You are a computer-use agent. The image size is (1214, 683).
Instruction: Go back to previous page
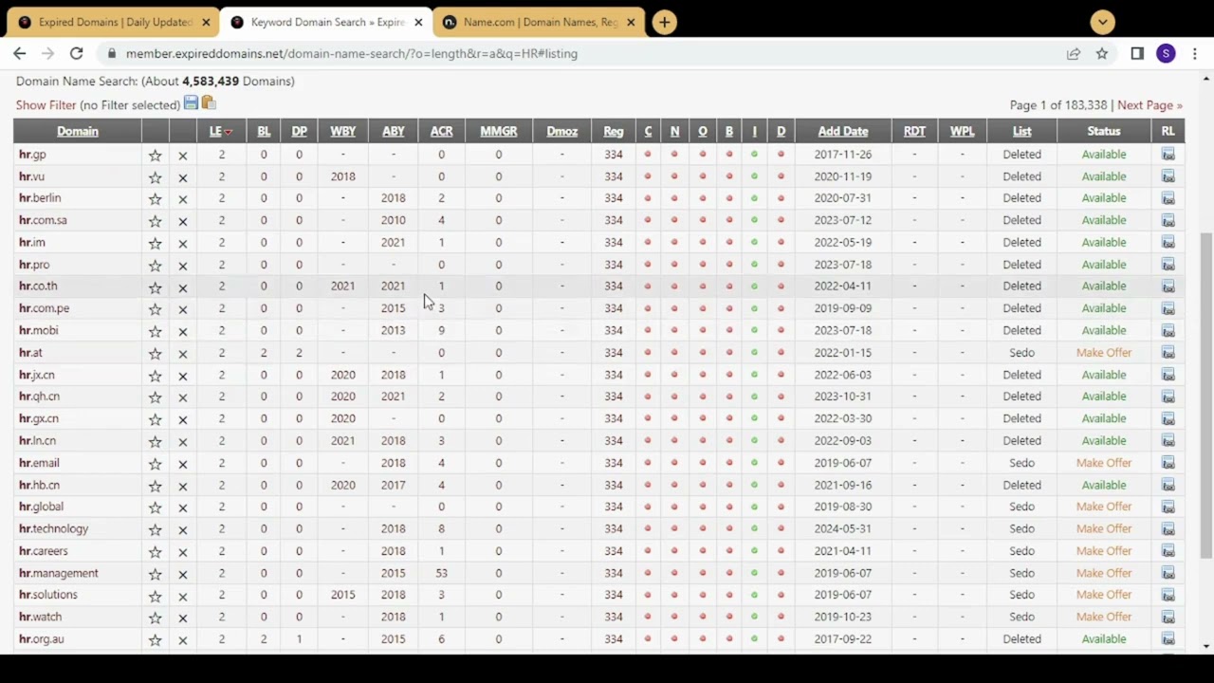coord(20,53)
